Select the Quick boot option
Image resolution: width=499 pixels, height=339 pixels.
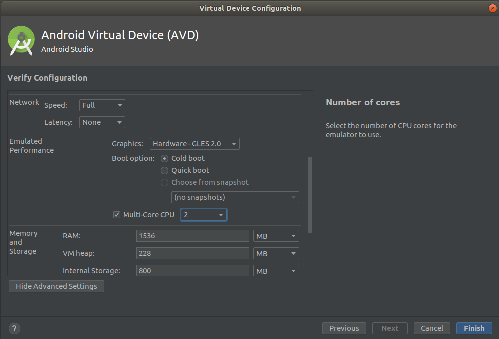(x=164, y=170)
